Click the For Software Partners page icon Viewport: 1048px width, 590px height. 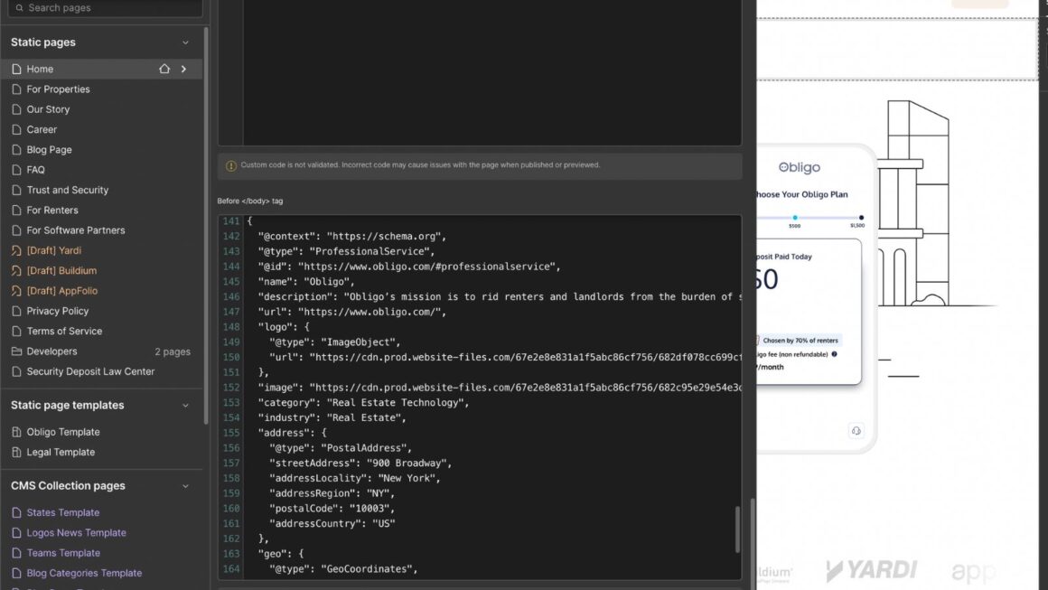(x=16, y=229)
